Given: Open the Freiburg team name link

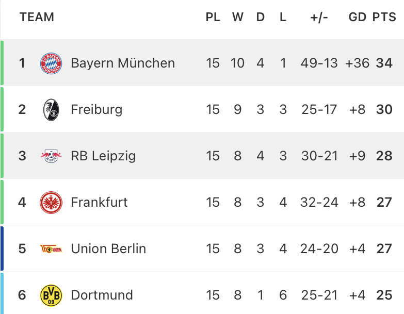Looking at the screenshot, I should 96,109.
